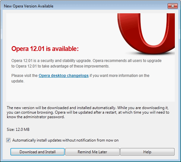Image resolution: width=181 pixels, height=162 pixels.
Task: Untick the automatic updates checkbox
Action: 8,140
